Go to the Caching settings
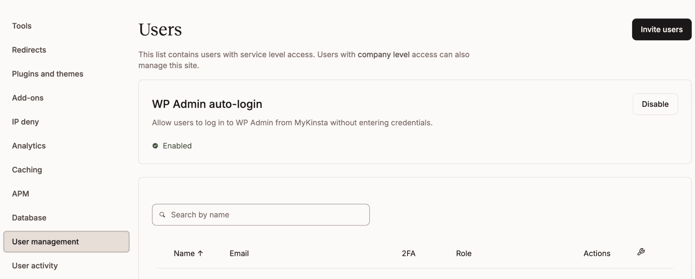Screen dimensions: 695x279 click(x=27, y=170)
